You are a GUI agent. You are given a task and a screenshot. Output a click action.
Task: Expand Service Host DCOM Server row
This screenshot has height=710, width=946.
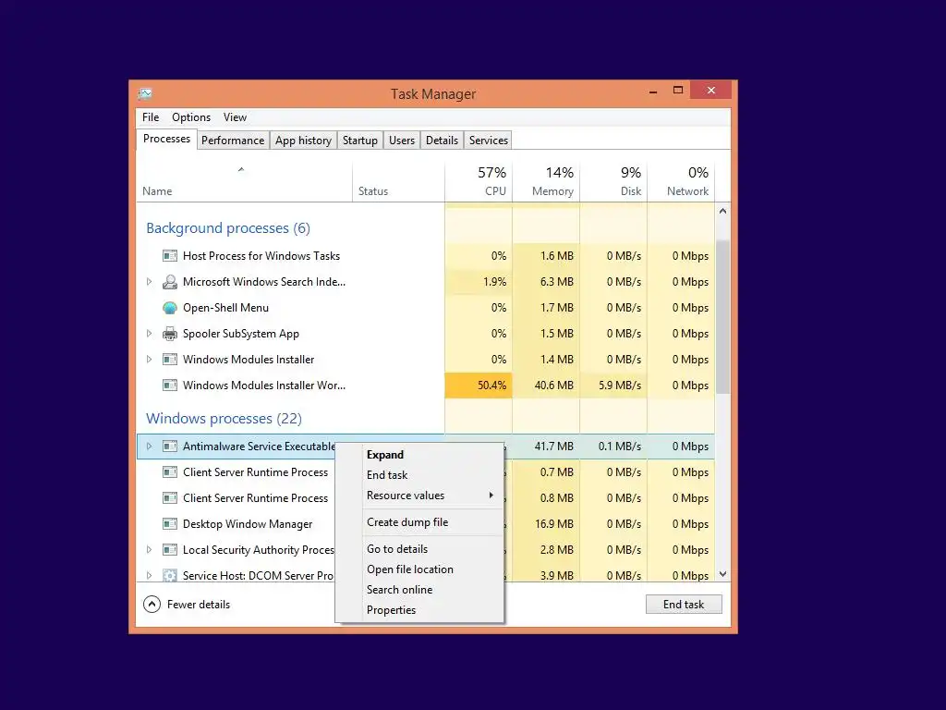pyautogui.click(x=149, y=575)
